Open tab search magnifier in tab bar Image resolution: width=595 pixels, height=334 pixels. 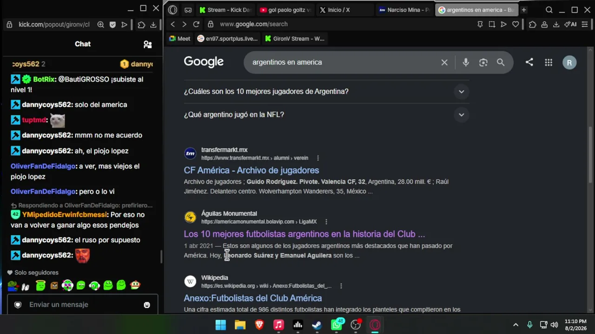click(x=549, y=10)
